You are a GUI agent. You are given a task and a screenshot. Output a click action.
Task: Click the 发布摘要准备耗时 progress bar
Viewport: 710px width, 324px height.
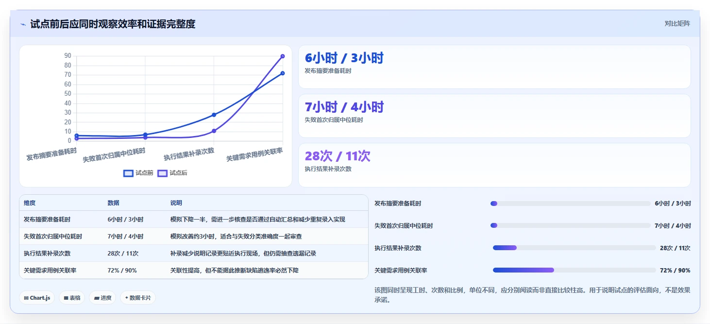[x=570, y=204]
